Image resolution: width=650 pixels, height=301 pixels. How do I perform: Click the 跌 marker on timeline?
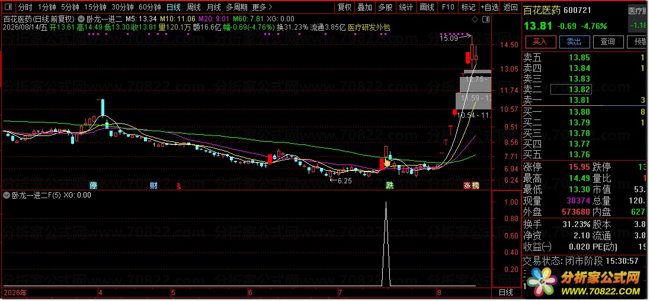point(389,185)
